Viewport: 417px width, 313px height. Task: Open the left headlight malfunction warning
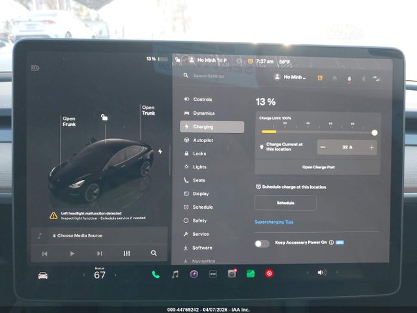(97, 216)
